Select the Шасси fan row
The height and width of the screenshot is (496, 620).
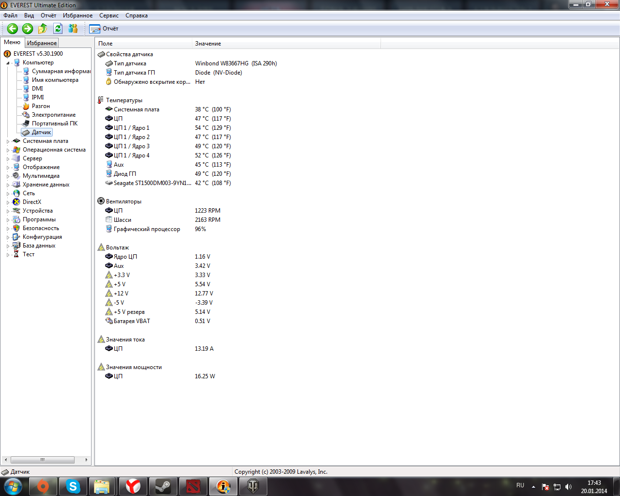(163, 220)
